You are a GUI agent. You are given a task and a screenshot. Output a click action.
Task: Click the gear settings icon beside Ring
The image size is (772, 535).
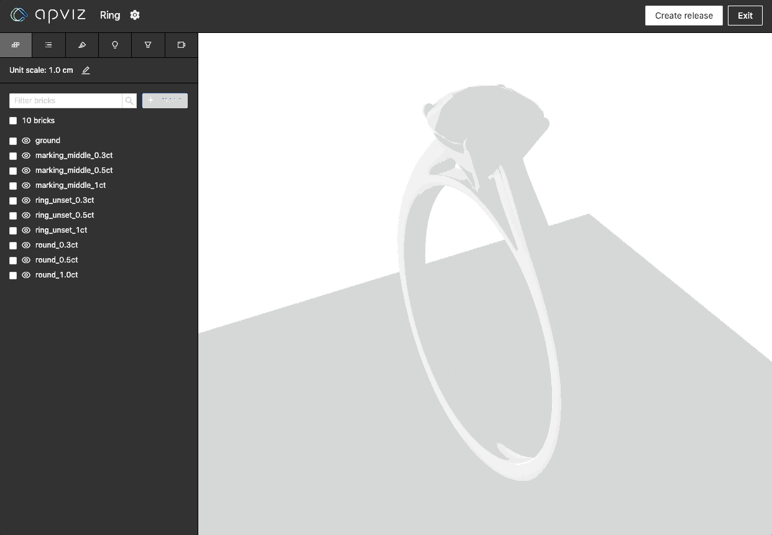[135, 16]
